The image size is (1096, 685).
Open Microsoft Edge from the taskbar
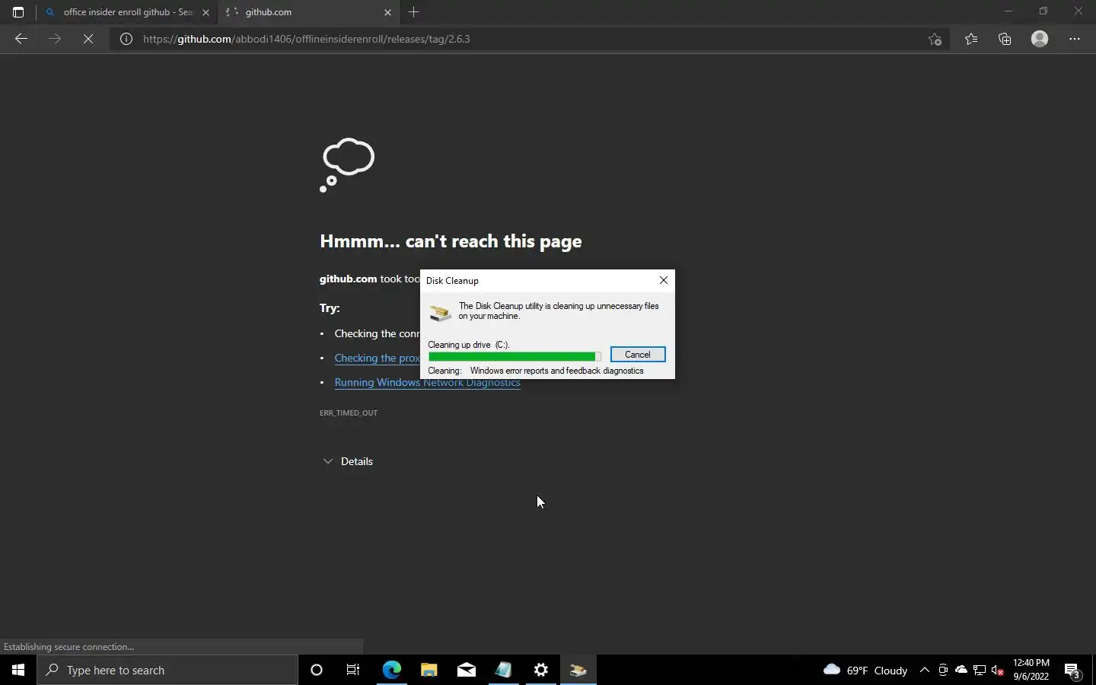(391, 670)
